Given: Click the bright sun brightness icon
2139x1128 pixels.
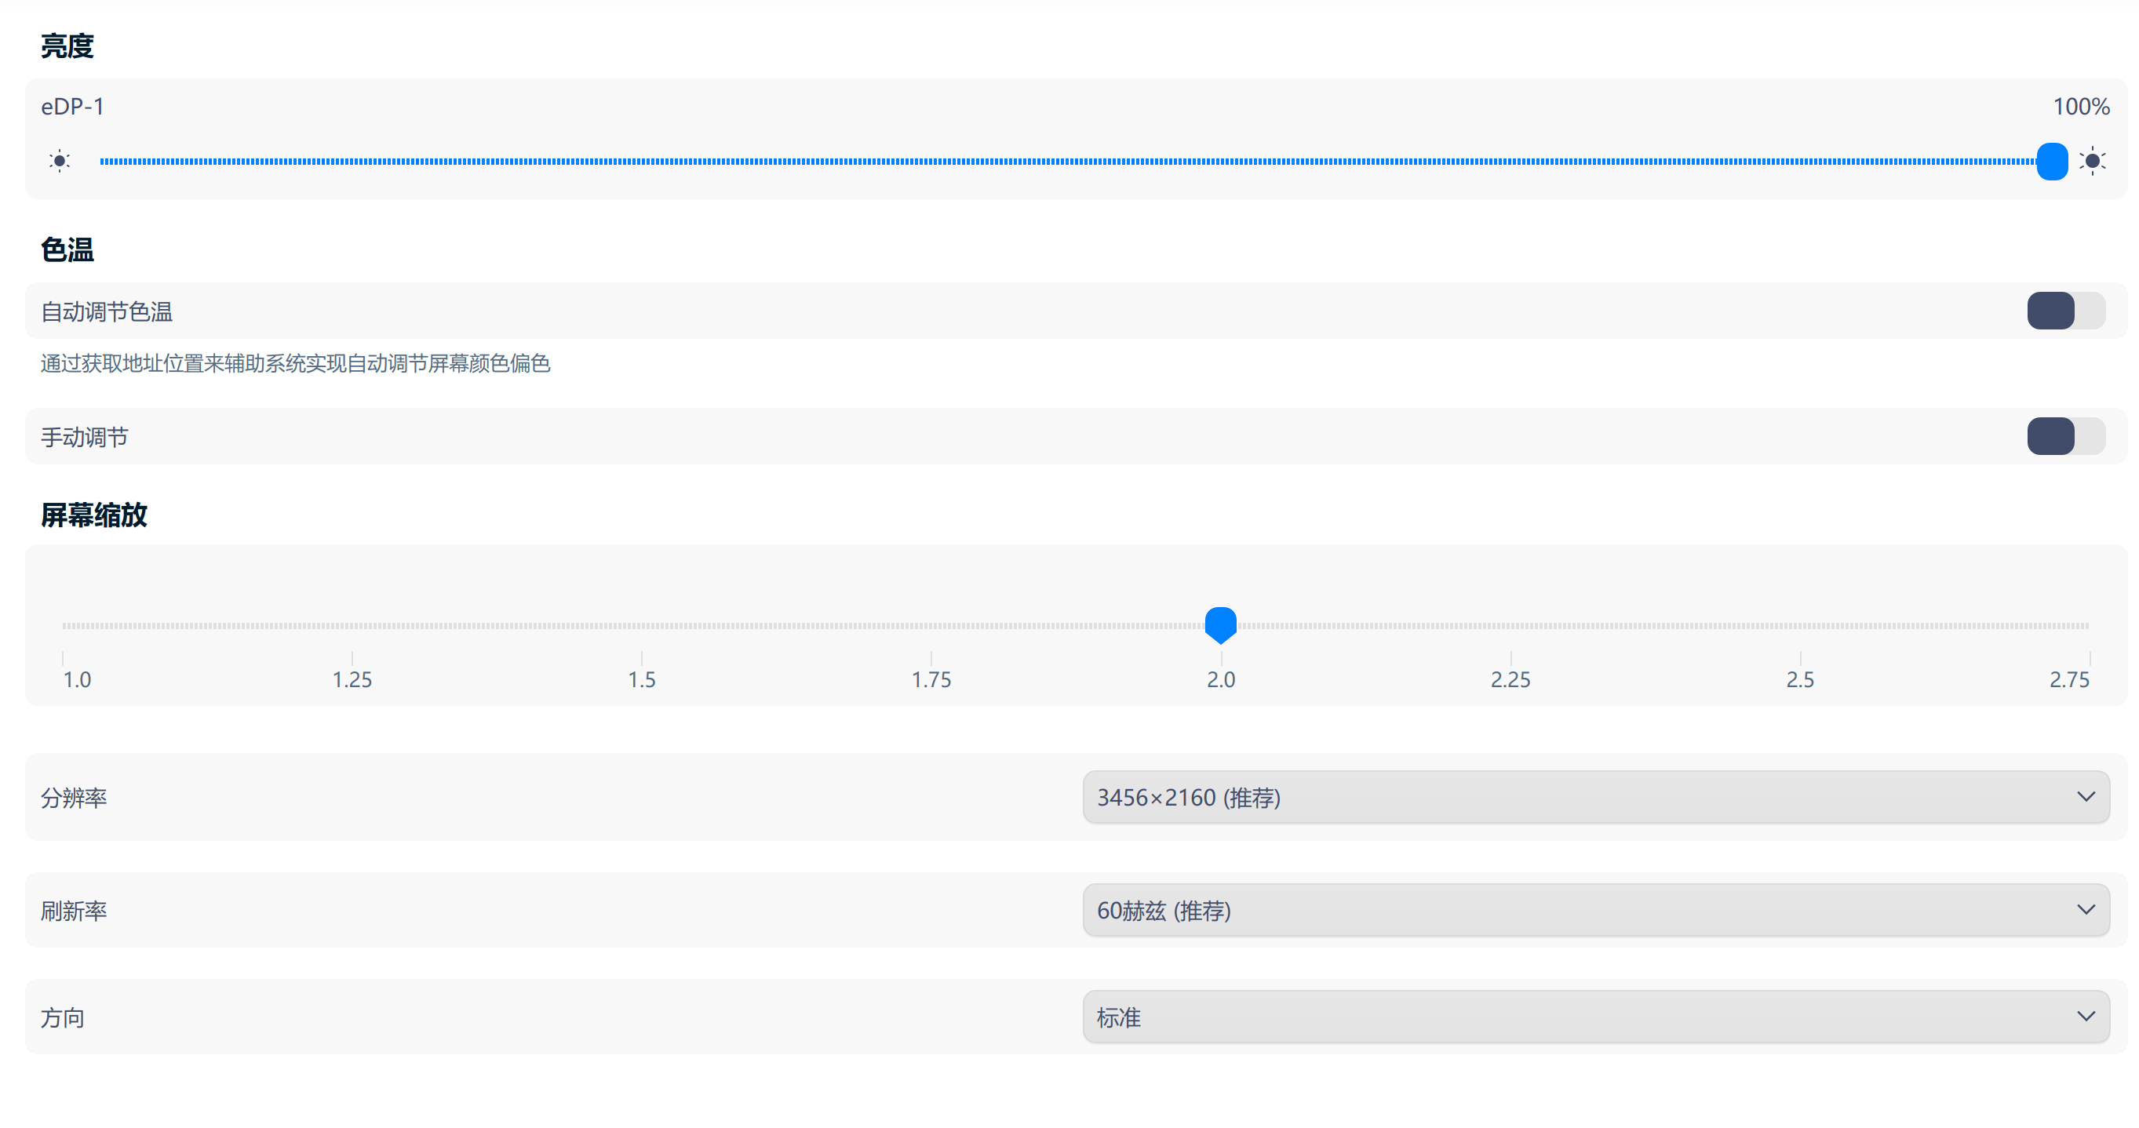Looking at the screenshot, I should pos(2092,161).
